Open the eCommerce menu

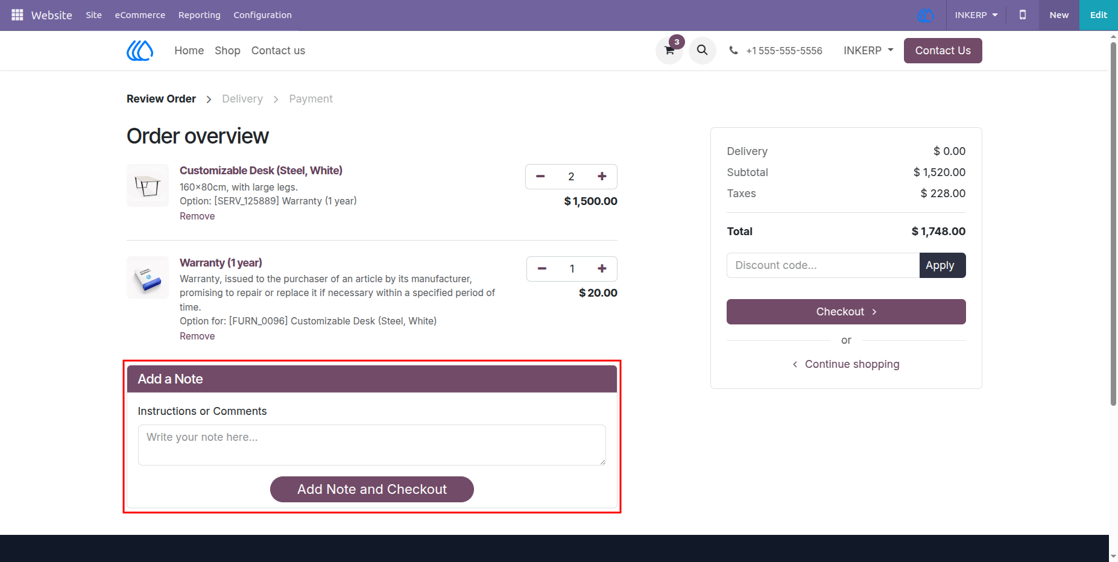pos(140,15)
